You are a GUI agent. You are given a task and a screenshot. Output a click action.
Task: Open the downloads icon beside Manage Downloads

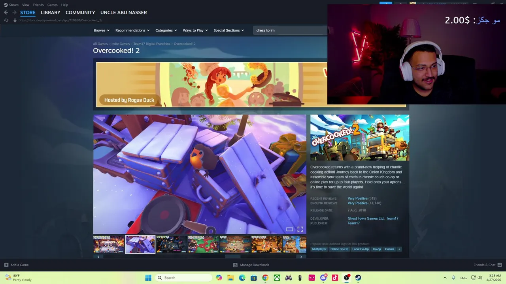[235, 265]
